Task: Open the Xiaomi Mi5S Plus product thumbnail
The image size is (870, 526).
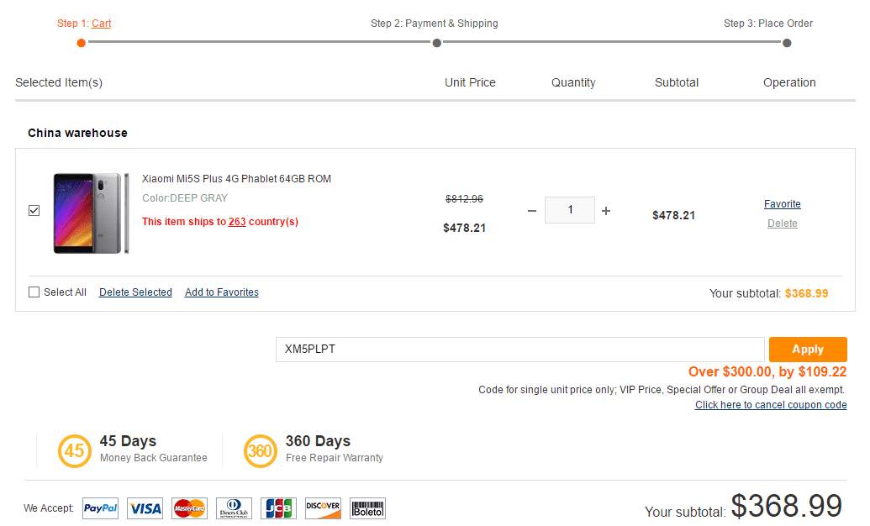Action: pyautogui.click(x=91, y=213)
